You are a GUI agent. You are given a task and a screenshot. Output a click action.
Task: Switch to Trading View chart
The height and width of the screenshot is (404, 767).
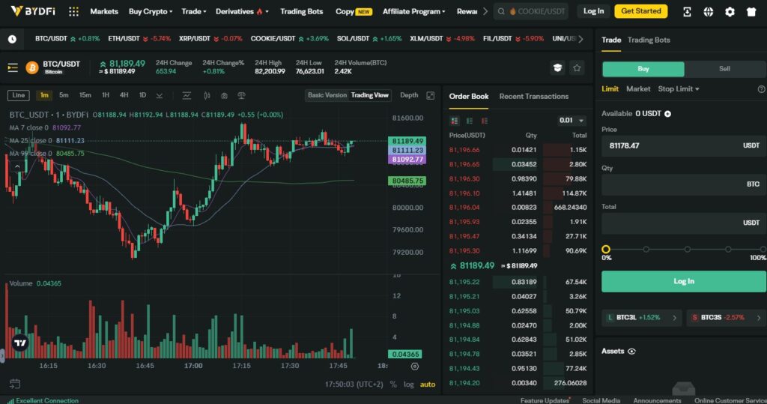(x=370, y=95)
